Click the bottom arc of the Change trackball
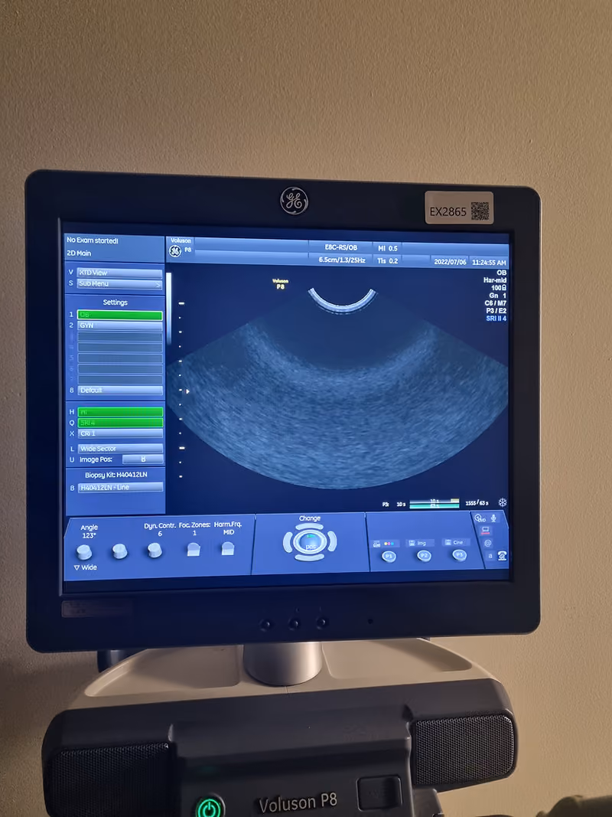Screen dimensions: 612x817 pyautogui.click(x=310, y=557)
